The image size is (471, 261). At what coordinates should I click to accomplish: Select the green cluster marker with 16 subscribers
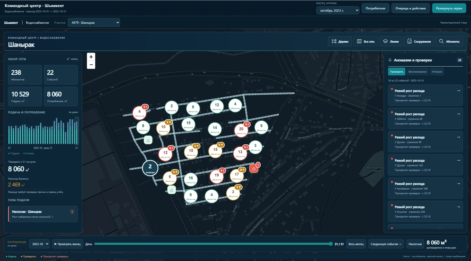[x=191, y=179]
